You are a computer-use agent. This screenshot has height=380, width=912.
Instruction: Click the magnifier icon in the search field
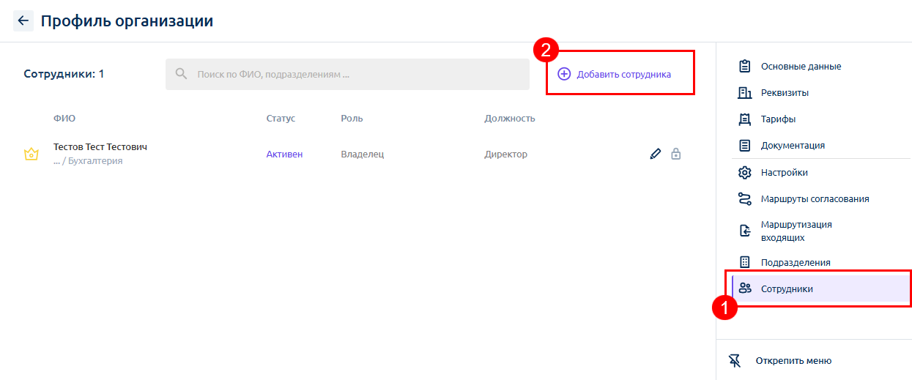pyautogui.click(x=181, y=74)
